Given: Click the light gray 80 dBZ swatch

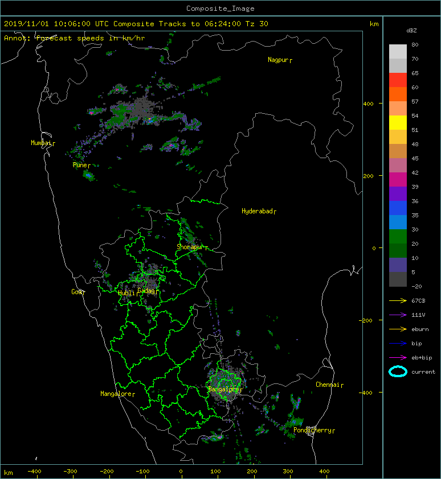Looking at the screenshot, I should point(398,51).
